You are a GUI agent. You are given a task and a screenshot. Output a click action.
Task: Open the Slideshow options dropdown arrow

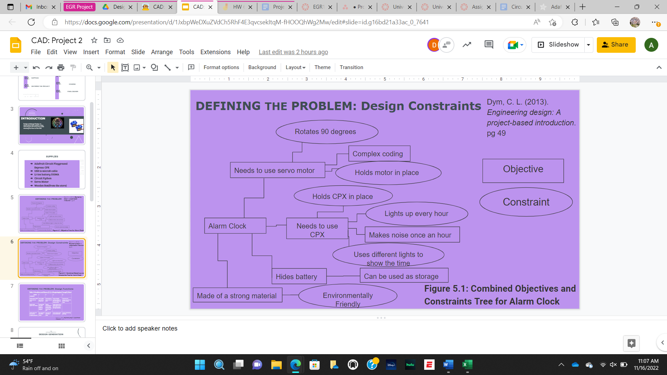[588, 44]
